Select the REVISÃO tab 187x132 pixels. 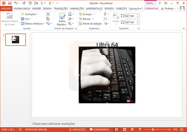(109, 9)
